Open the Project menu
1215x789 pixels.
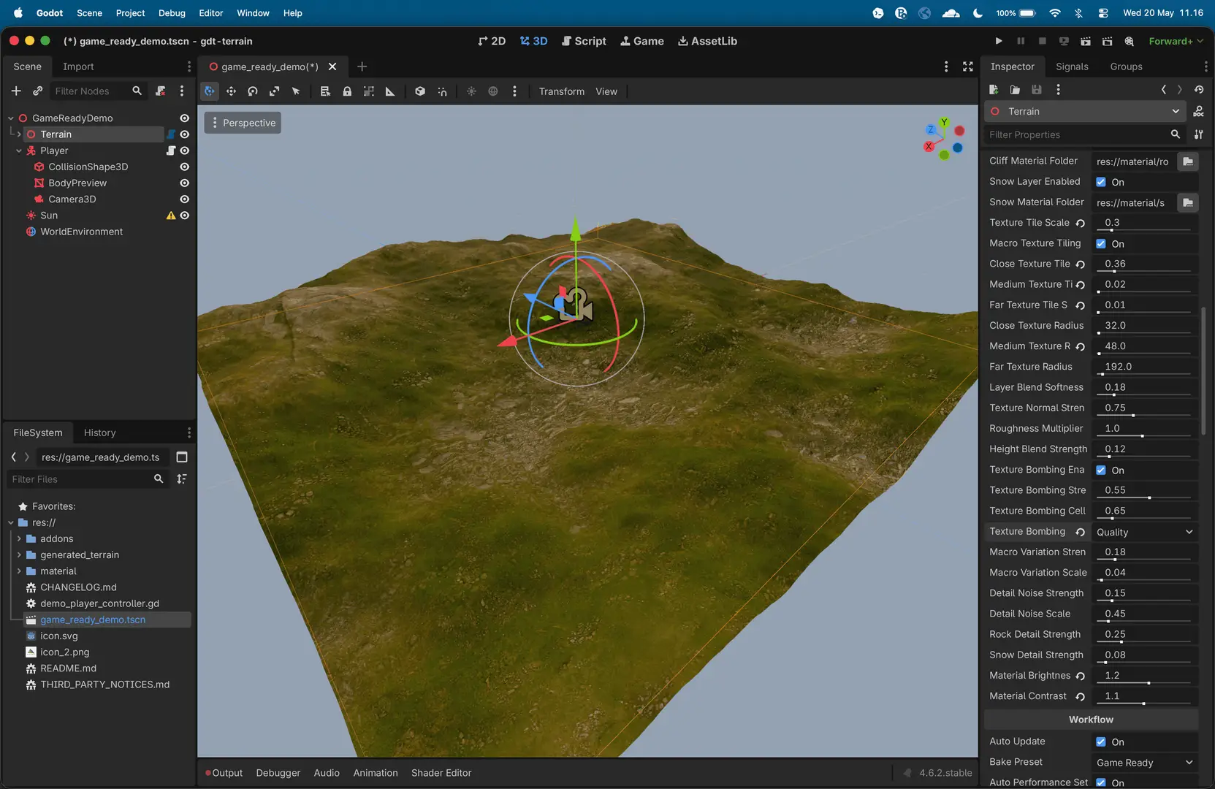pos(130,13)
